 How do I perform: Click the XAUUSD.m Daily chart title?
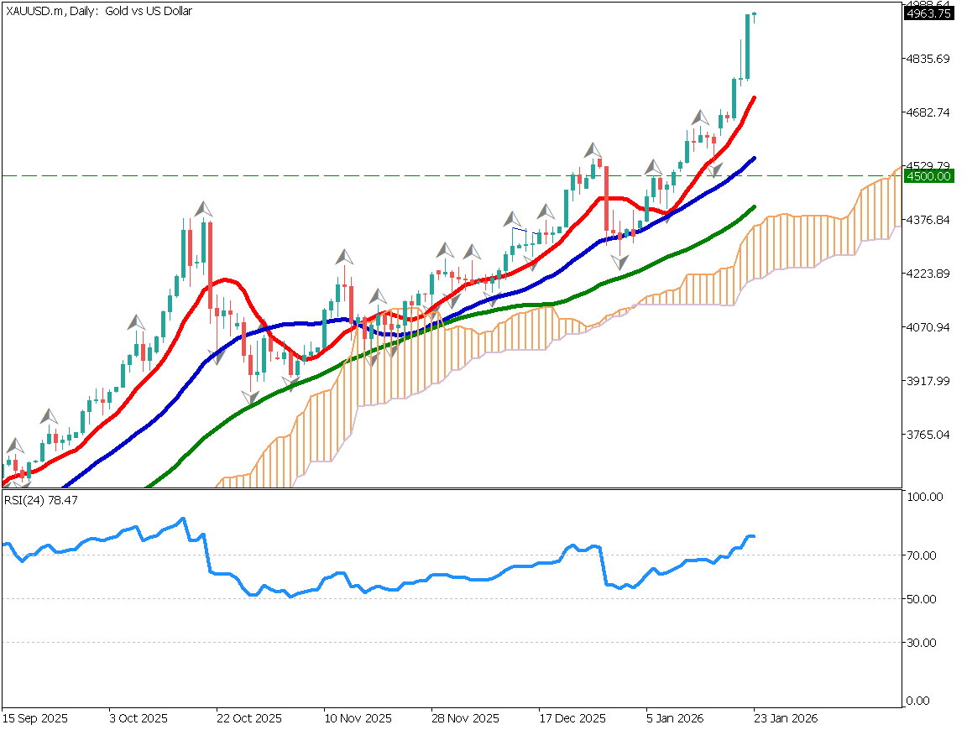(99, 12)
